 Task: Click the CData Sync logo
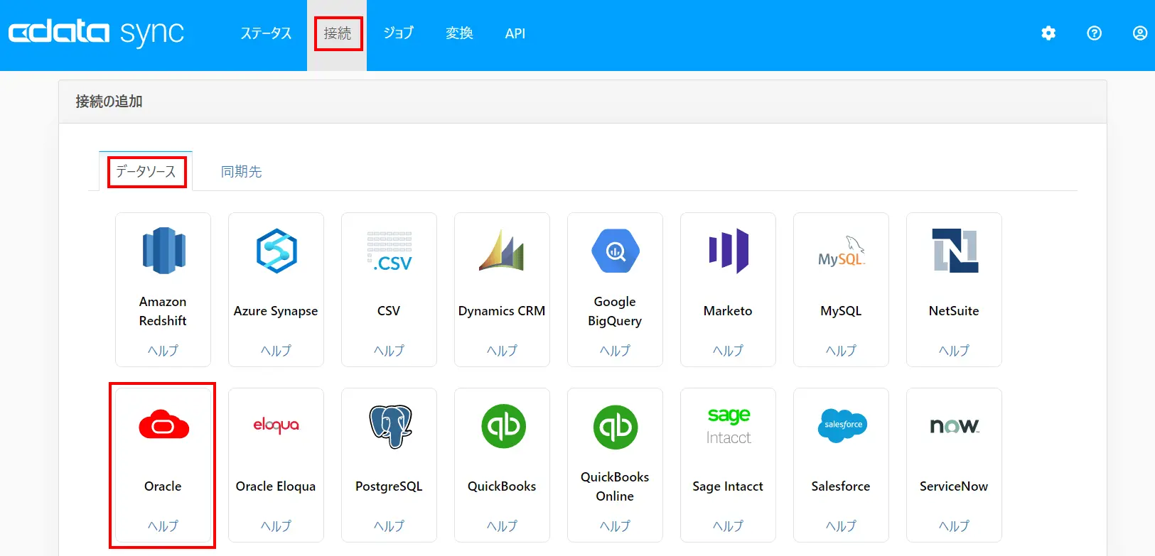96,33
